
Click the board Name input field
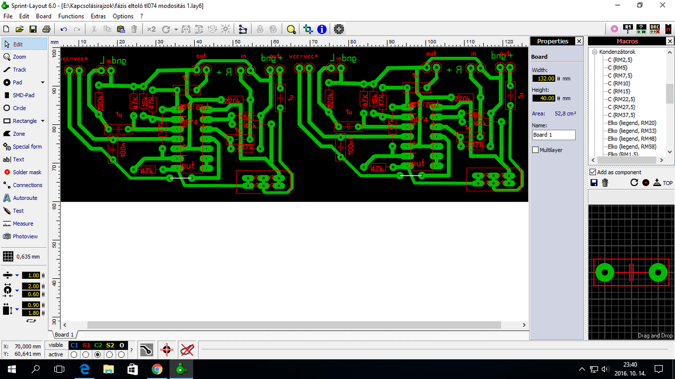[x=554, y=135]
